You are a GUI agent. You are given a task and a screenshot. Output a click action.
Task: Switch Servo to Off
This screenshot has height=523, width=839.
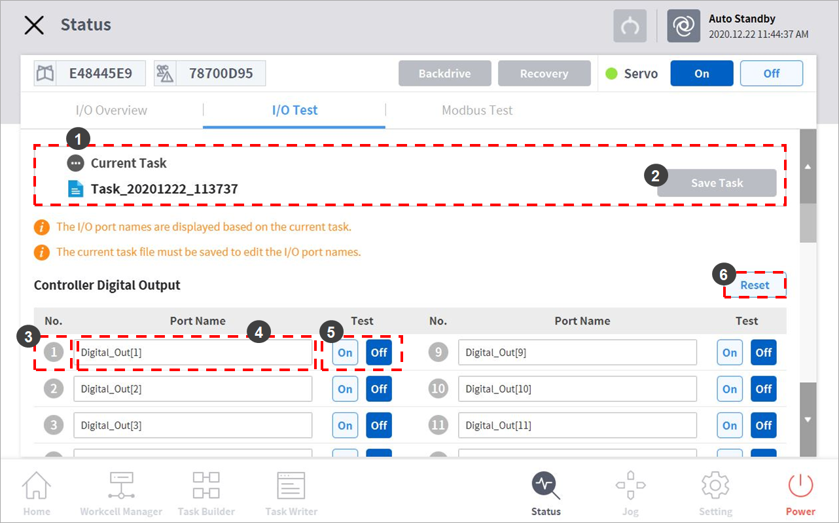point(771,74)
